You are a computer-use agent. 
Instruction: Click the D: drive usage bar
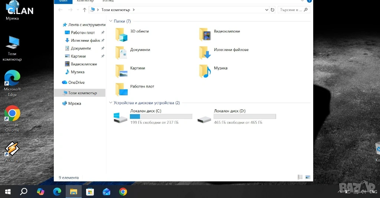point(245,116)
